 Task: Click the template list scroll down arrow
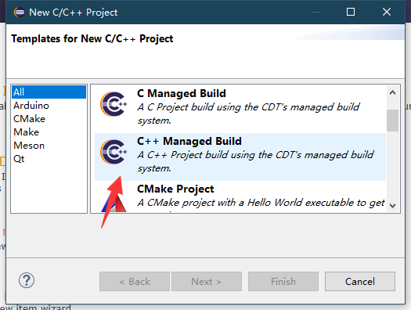tap(392, 205)
